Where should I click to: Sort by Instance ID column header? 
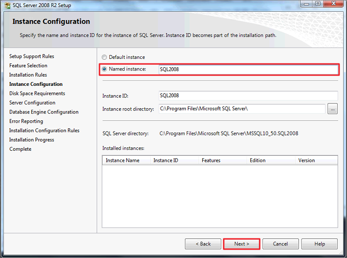point(174,160)
